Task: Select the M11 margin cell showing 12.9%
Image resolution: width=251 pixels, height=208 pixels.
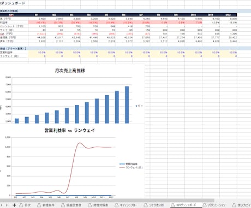Action: coord(211,22)
